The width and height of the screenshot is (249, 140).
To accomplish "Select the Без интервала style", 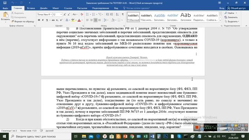I will pos(146,17).
